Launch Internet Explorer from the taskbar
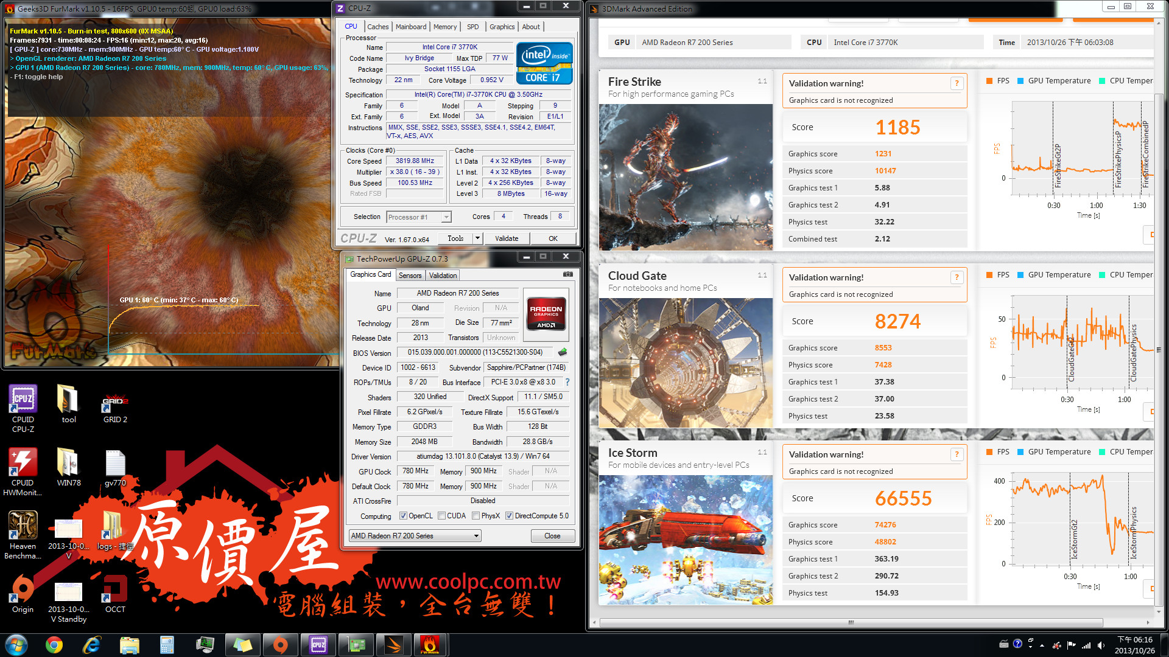Screen dimensions: 1169x657 tap(92, 645)
